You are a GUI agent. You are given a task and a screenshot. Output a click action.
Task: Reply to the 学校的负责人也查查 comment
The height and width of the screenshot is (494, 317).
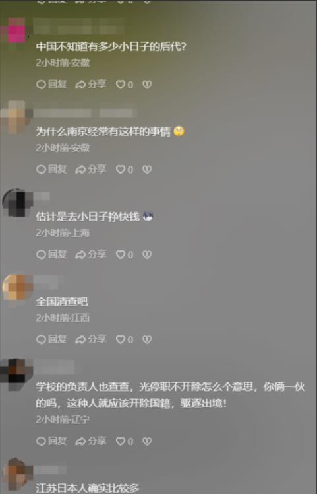[51, 441]
